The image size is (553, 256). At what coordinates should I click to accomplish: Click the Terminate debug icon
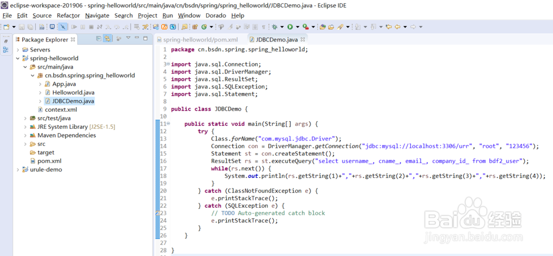tap(91, 27)
